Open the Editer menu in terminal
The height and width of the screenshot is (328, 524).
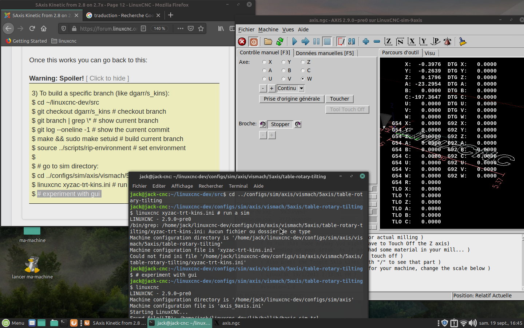pyautogui.click(x=159, y=186)
